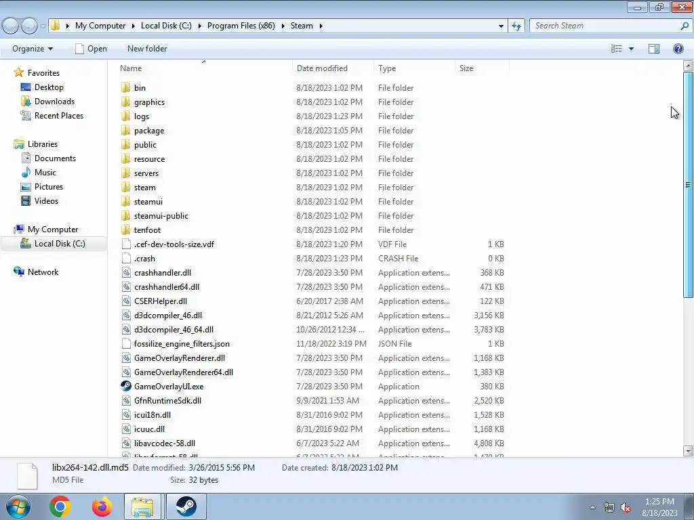694x520 pixels.
Task: Click Open in the toolbar
Action: click(x=91, y=49)
